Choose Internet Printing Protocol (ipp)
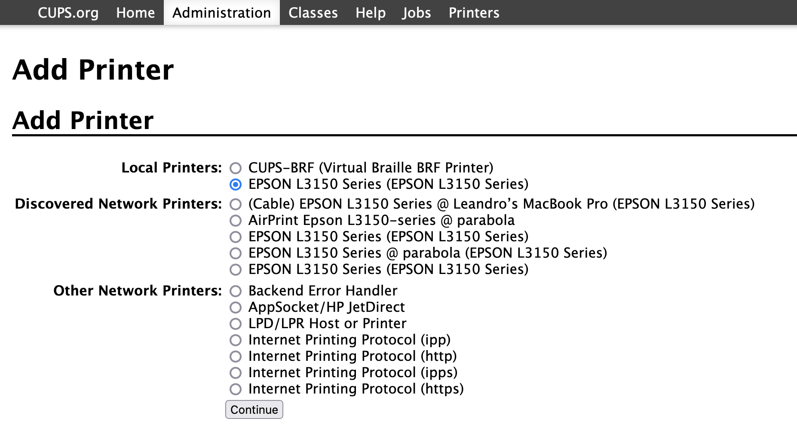The image size is (797, 443). 236,340
